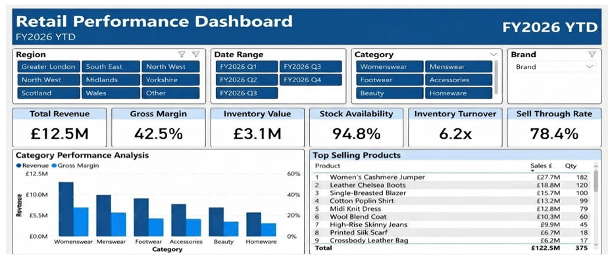Select the Inventory Value £3.1M card
Image resolution: width=612 pixels, height=257 pixels.
point(257,127)
